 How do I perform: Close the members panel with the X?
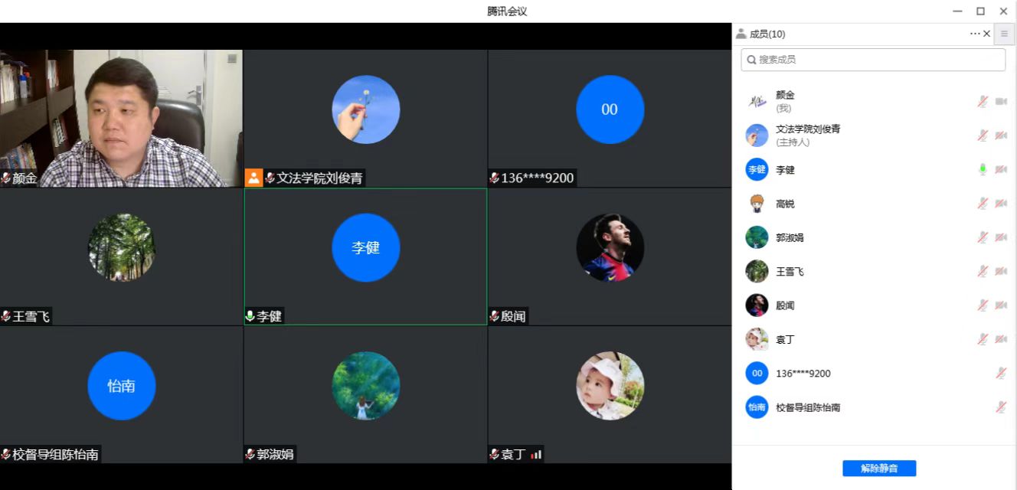(x=987, y=34)
